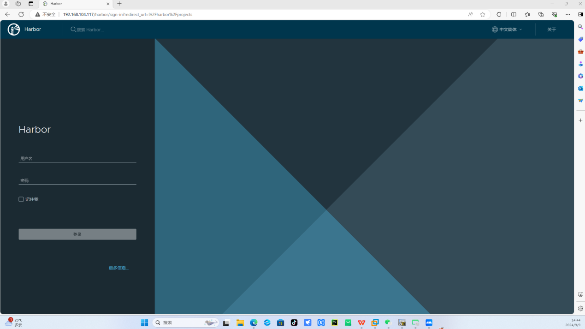This screenshot has width=585, height=329.
Task: Open the Collections icon
Action: point(541,14)
